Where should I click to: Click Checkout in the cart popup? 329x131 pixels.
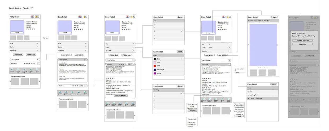click(x=302, y=44)
